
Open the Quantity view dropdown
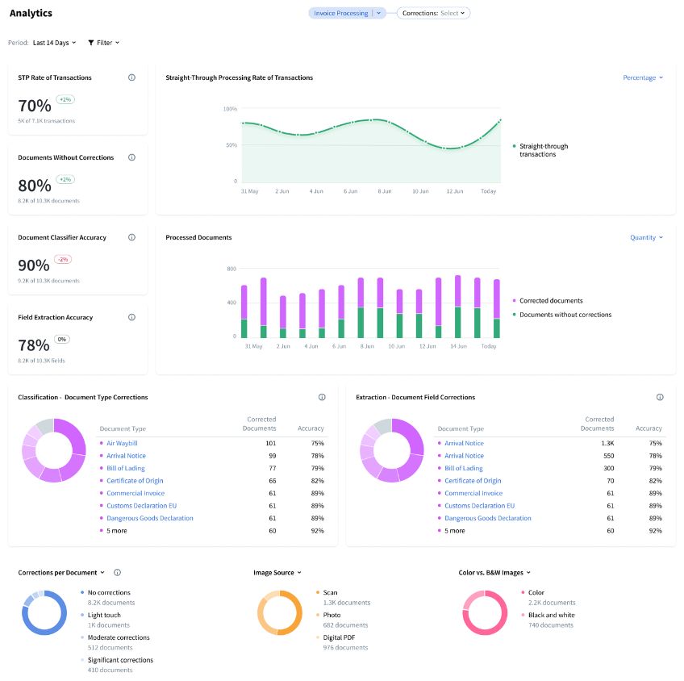646,237
